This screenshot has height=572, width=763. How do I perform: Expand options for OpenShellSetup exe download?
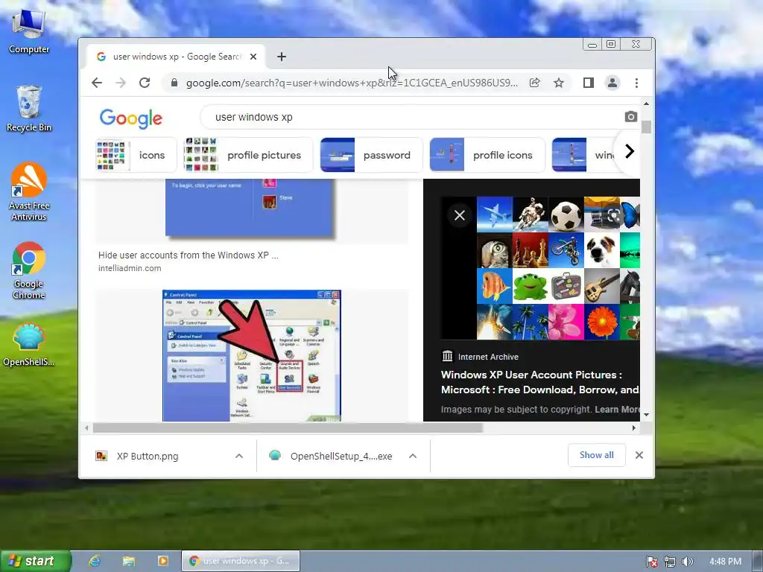[x=413, y=457]
